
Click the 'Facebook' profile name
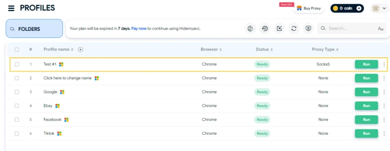click(53, 120)
